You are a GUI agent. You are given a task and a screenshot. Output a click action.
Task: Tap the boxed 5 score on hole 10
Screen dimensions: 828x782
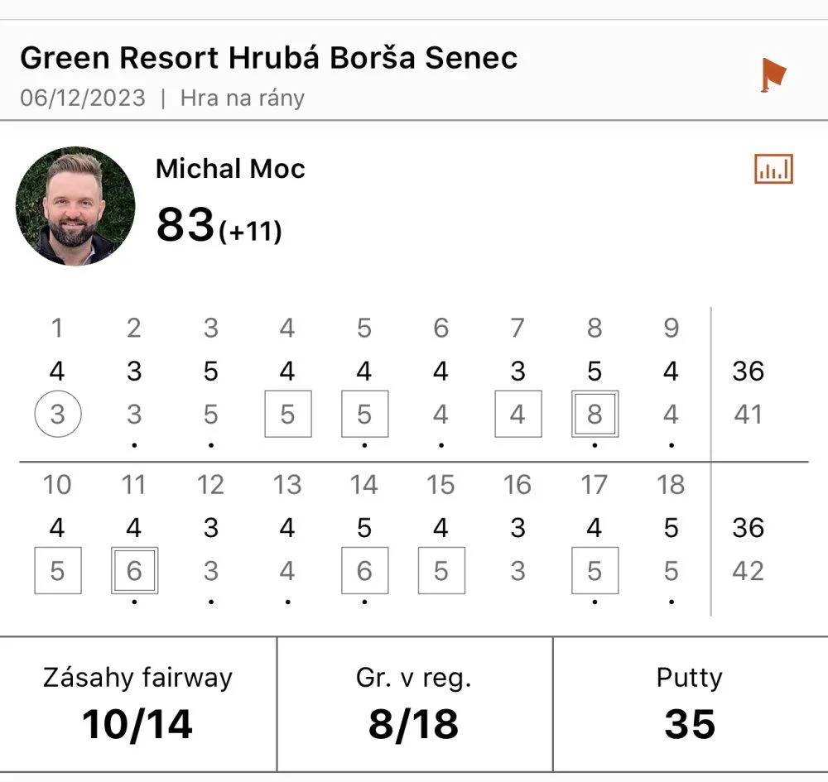(58, 570)
